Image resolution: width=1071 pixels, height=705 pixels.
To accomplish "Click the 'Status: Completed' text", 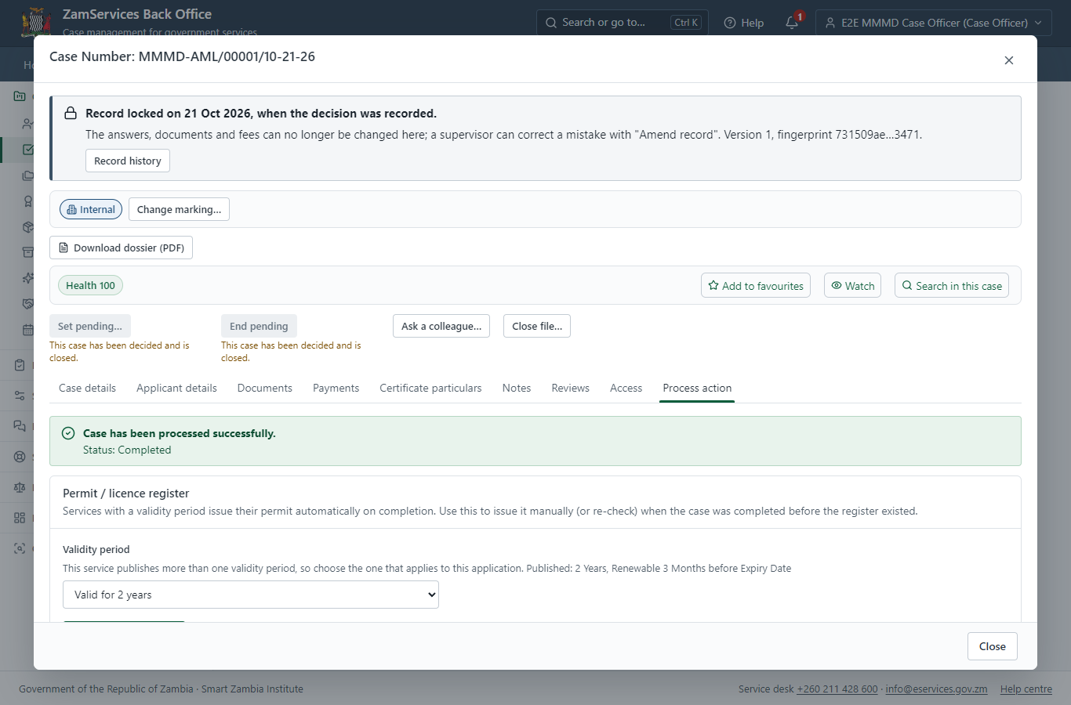I will click(127, 450).
